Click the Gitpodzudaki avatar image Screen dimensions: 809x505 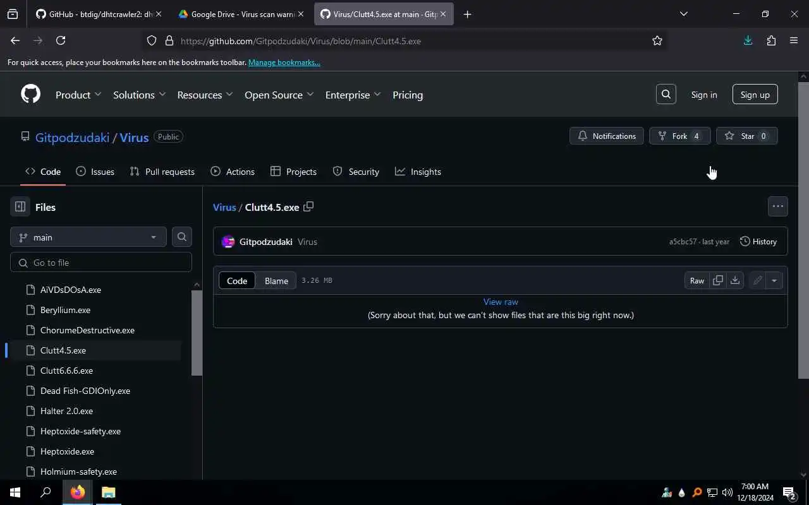[x=228, y=242]
